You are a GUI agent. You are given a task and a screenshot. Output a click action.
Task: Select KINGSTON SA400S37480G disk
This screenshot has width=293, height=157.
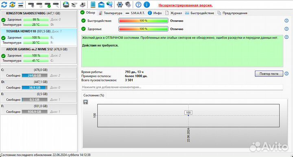(x=39, y=19)
